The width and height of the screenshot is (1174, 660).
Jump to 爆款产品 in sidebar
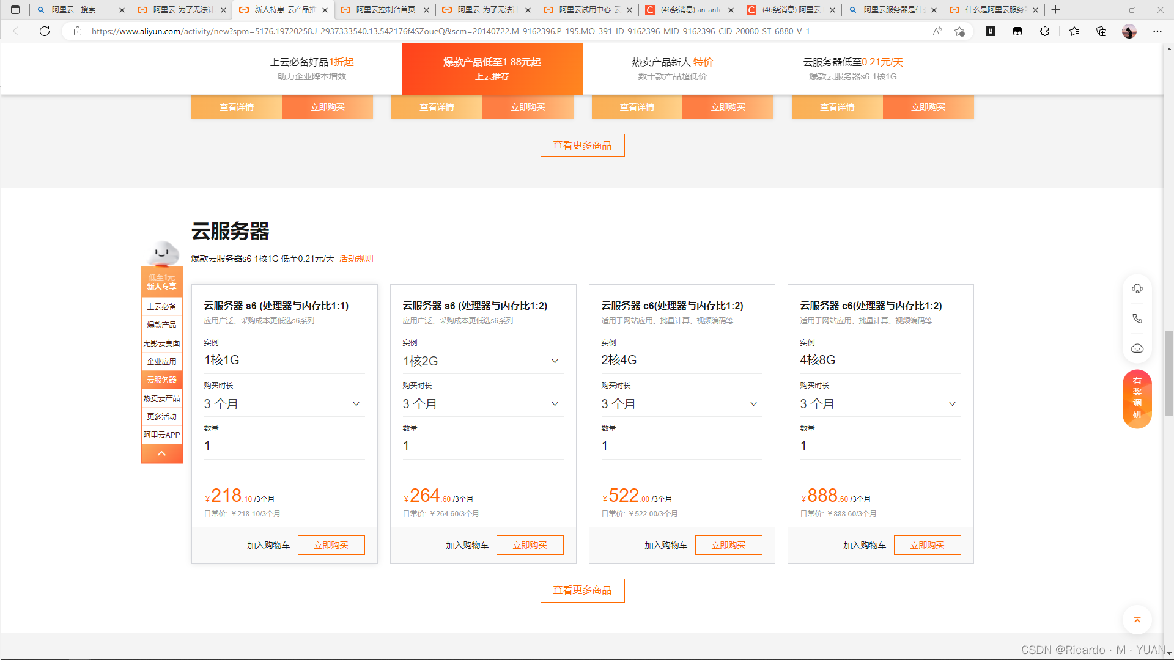tap(161, 325)
